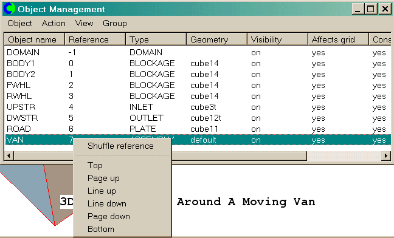The width and height of the screenshot is (394, 238).
Task: Click the PLATE type cell
Action: coord(142,129)
